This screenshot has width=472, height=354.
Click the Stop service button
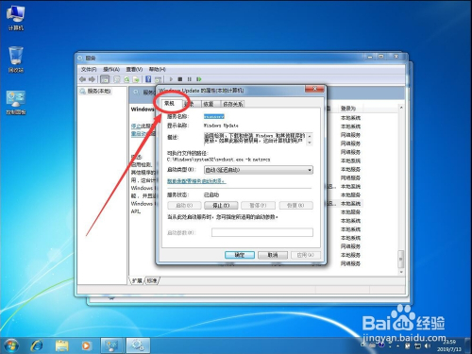point(221,206)
